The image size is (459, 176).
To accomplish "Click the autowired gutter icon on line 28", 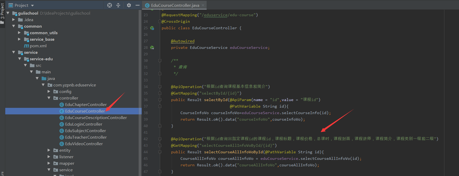I will pyautogui.click(x=152, y=48).
